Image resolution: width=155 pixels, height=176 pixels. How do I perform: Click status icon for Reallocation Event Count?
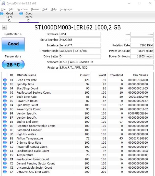(x=5, y=159)
